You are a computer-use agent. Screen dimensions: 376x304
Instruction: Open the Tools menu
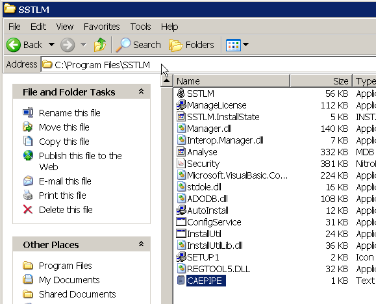pyautogui.click(x=140, y=27)
